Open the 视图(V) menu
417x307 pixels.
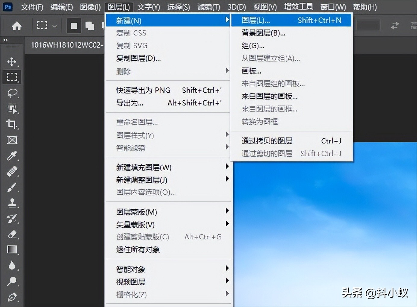click(265, 7)
